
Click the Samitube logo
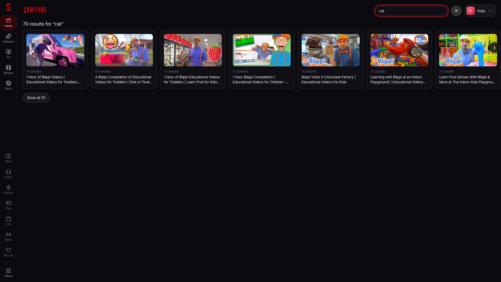pos(35,10)
